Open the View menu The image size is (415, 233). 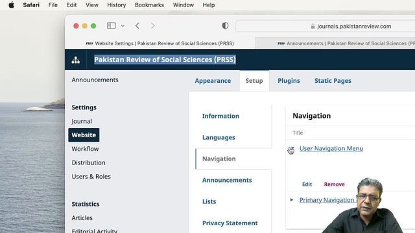(92, 5)
